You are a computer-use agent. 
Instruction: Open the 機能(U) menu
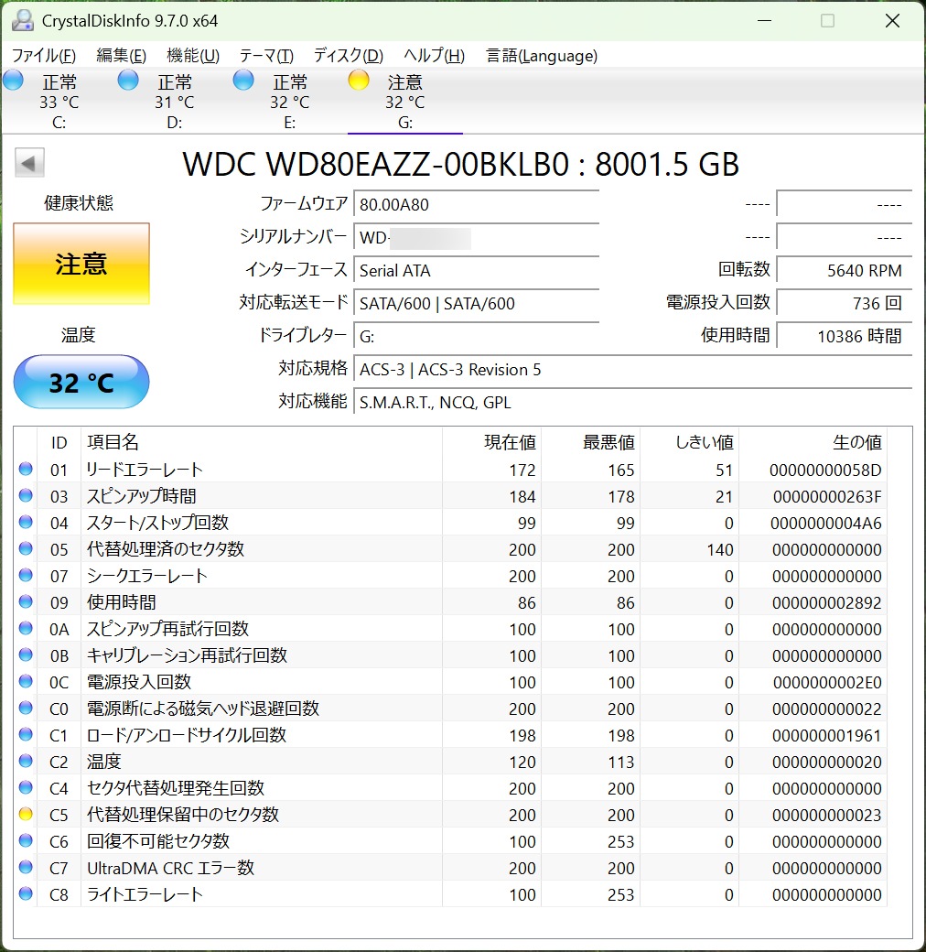pos(193,56)
